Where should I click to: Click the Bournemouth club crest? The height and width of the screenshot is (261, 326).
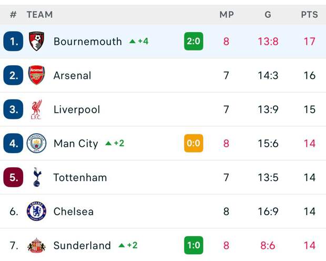coord(36,41)
